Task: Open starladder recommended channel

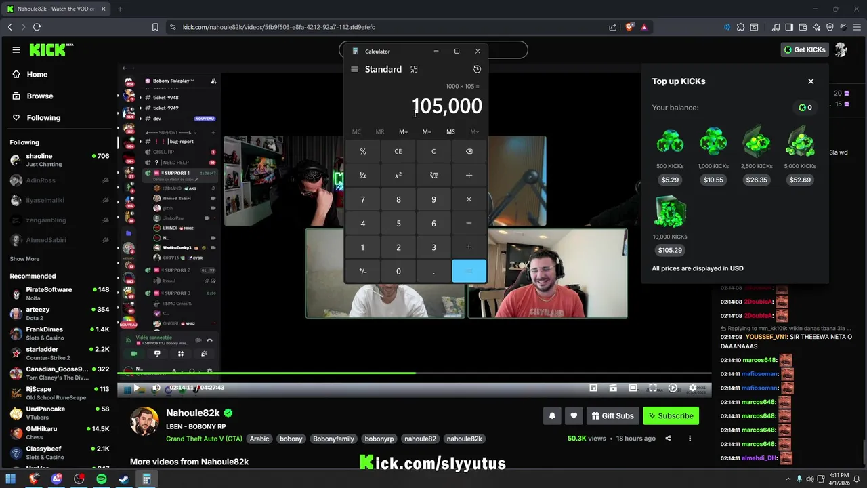Action: 60,353
